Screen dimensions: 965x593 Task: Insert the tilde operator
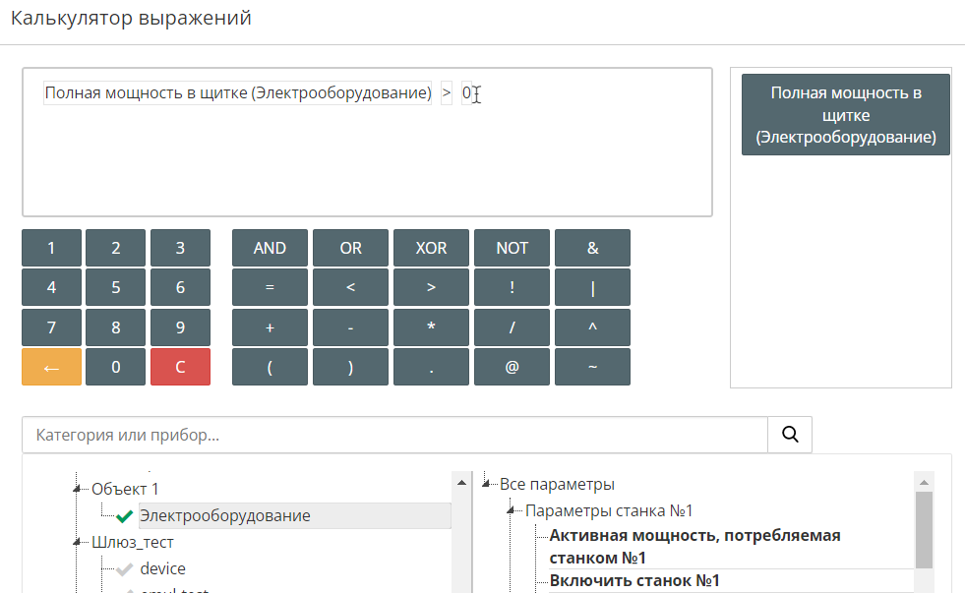[x=592, y=367]
